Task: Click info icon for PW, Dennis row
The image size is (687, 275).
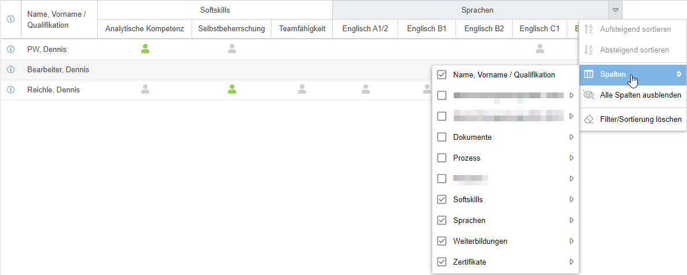Action: coord(10,50)
